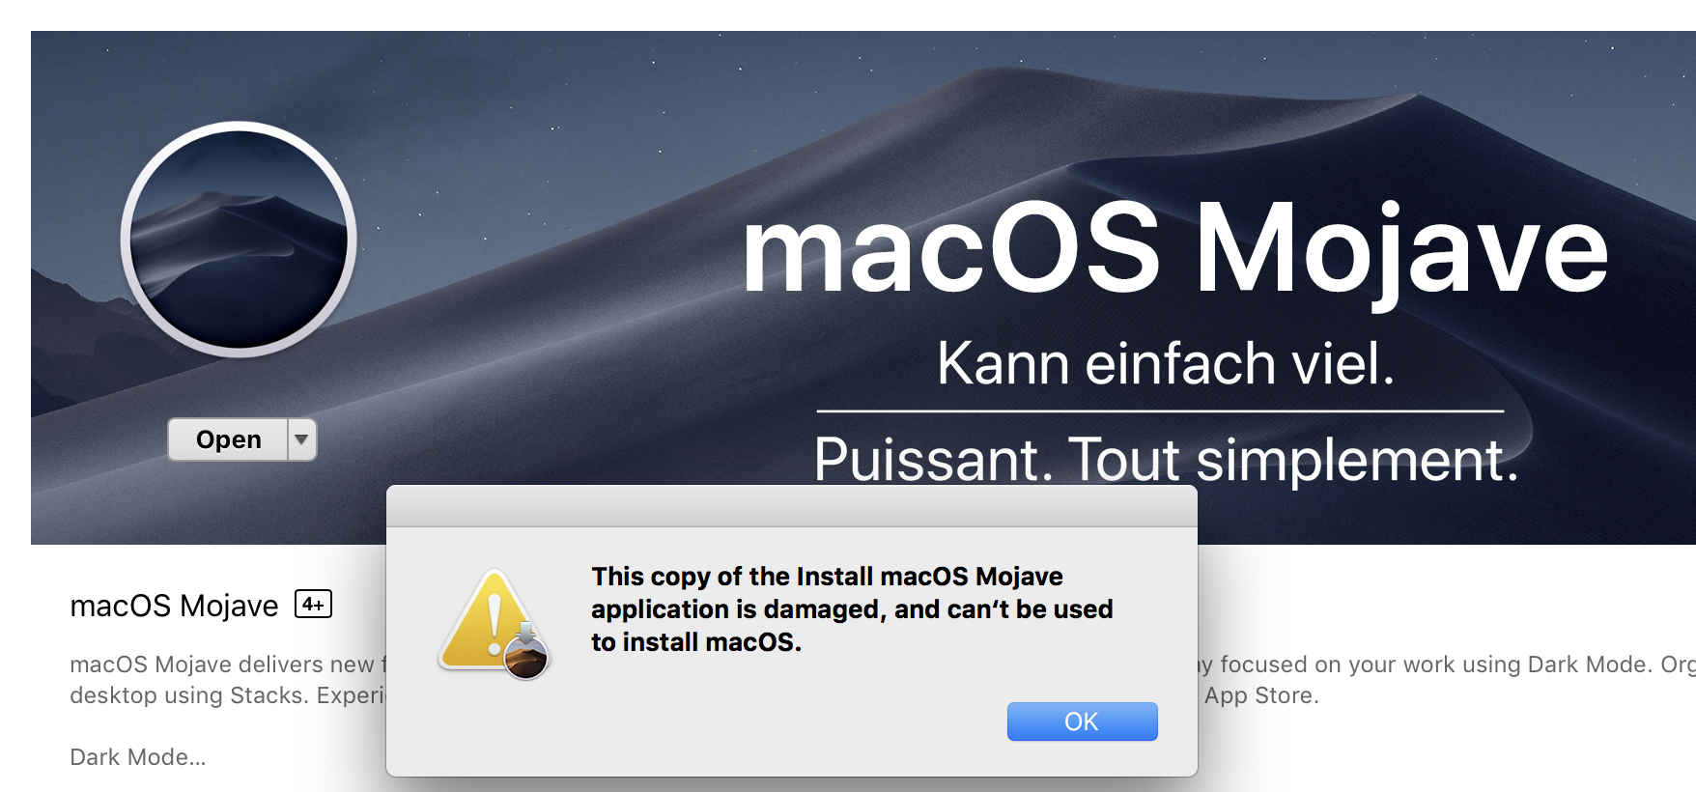Viewport: 1696px width, 792px height.
Task: Click the damaged application message in the dialog
Action: (x=852, y=609)
